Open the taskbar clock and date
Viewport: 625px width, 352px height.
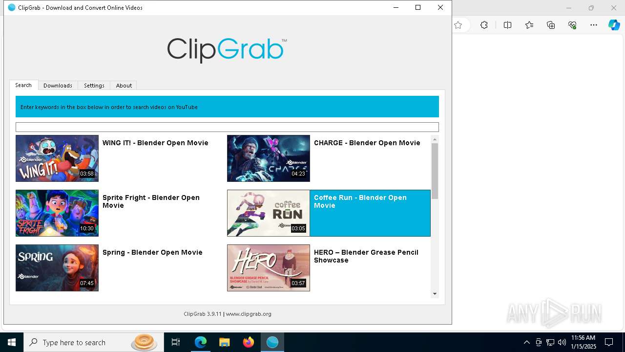coord(583,342)
